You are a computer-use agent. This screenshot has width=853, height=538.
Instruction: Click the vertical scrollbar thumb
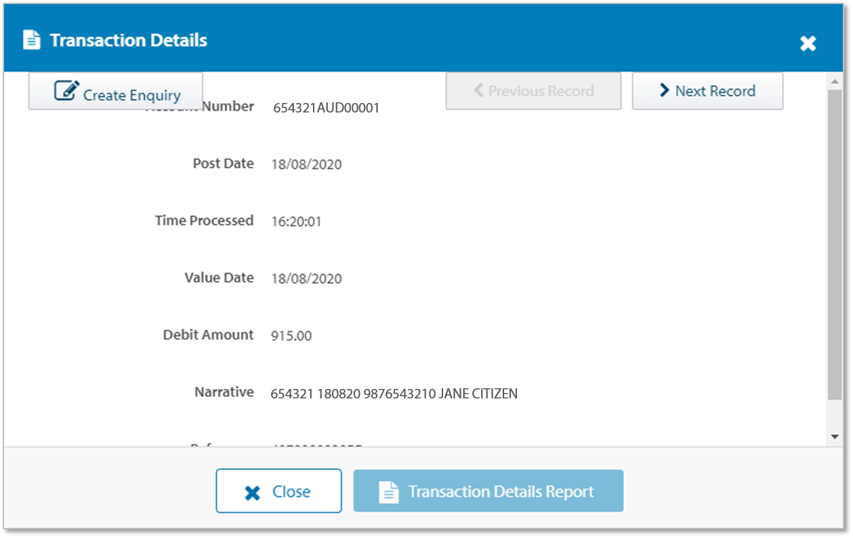pos(835,244)
